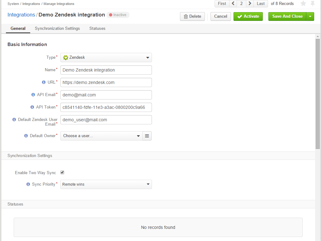
Task: Click the API Token input field
Action: tap(106, 107)
